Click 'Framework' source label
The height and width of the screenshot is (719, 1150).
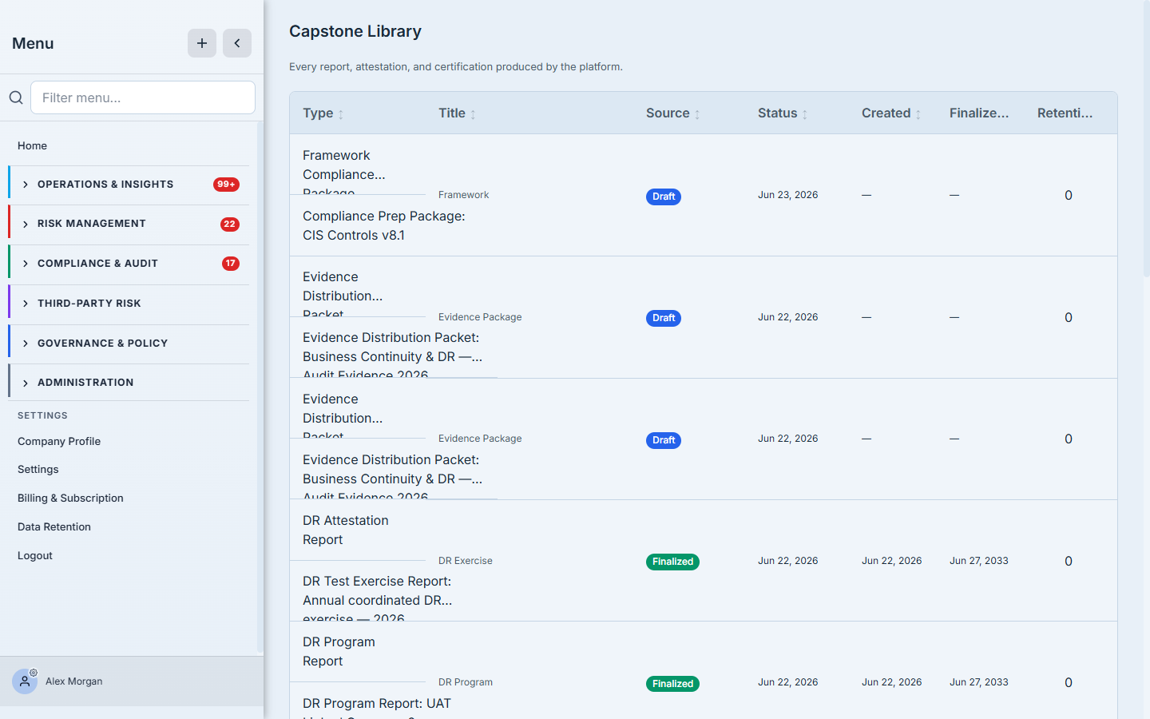[464, 195]
